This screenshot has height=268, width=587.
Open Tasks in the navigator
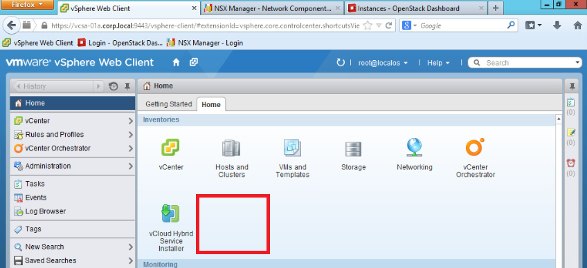tap(73, 184)
